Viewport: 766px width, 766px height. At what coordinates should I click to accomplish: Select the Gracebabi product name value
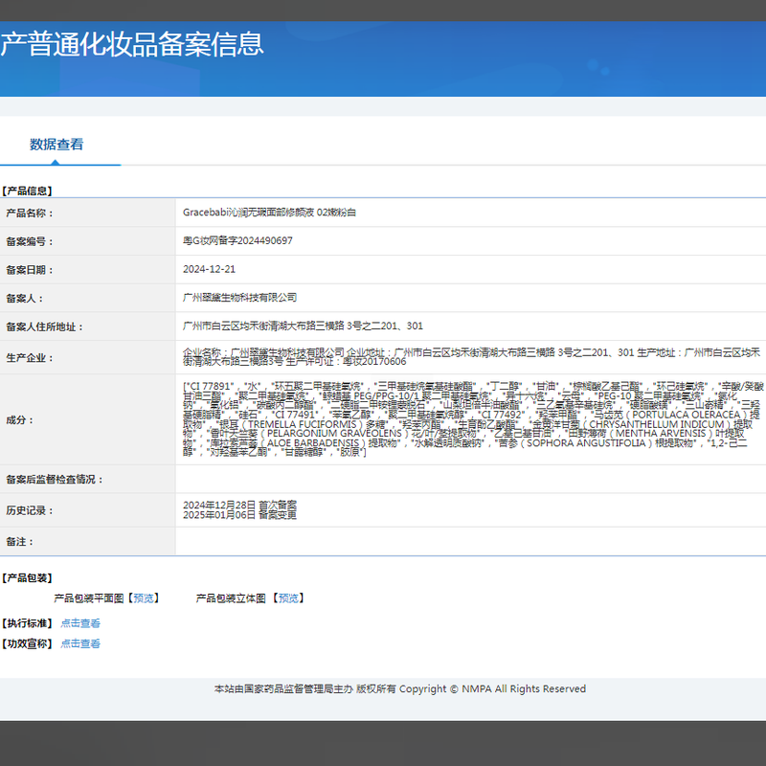pos(269,213)
